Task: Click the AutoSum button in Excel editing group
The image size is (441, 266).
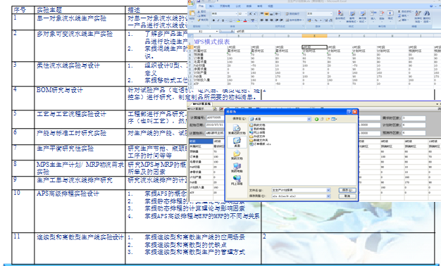Action: (405, 11)
